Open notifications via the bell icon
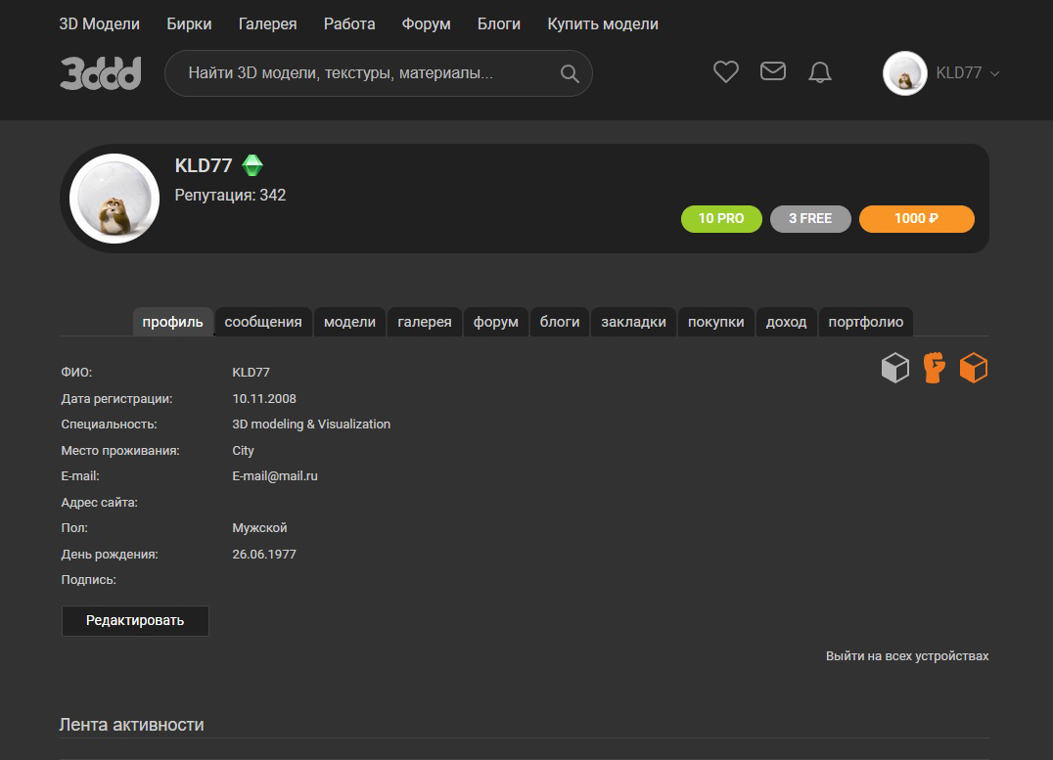The width and height of the screenshot is (1053, 760). (820, 71)
